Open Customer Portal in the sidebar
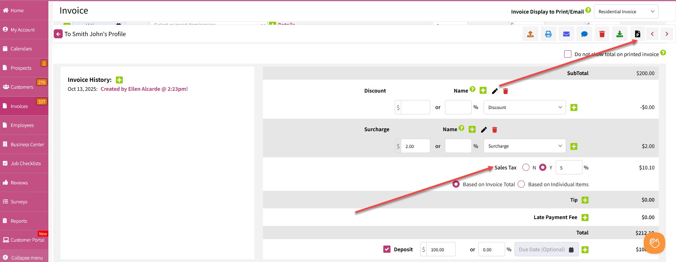 [x=24, y=240]
